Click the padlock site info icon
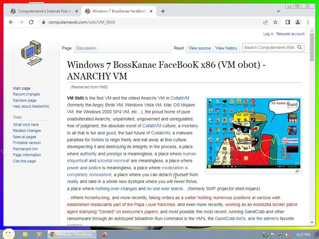Screen dimensions: 319x239 pyautogui.click(x=43, y=22)
